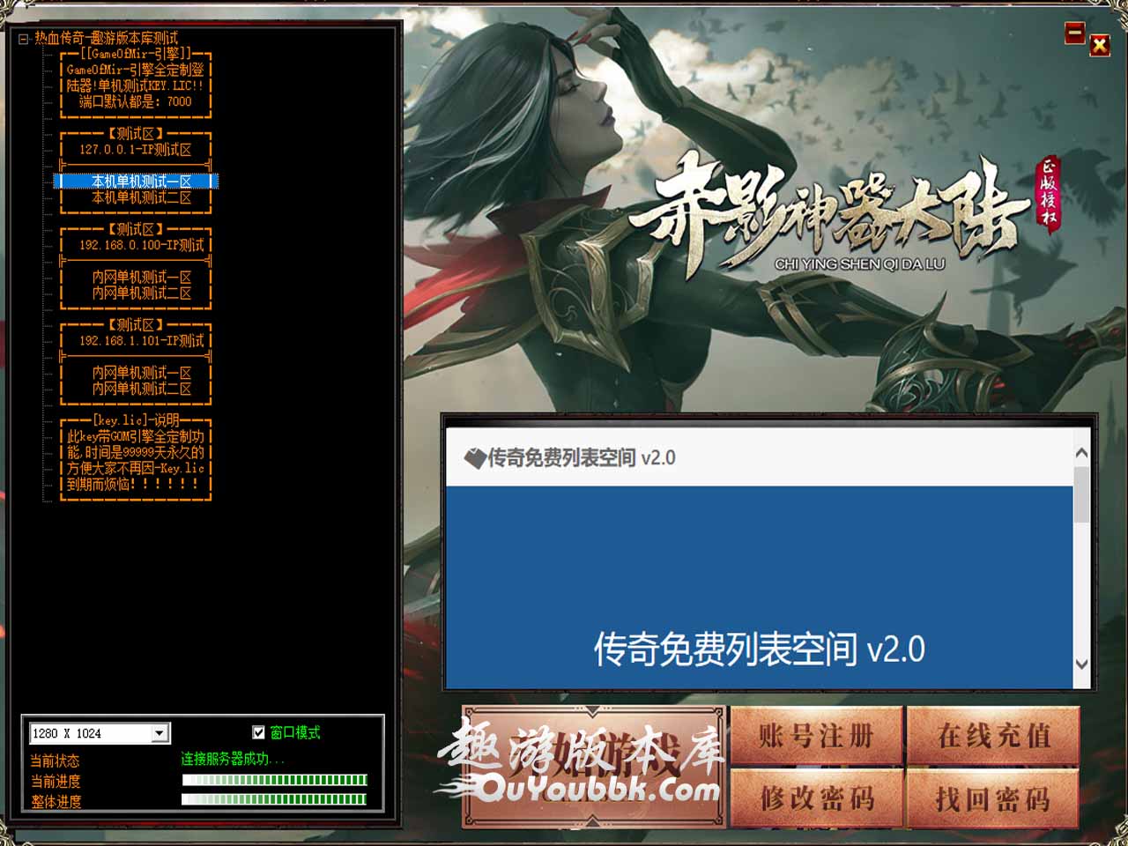Click the 修改密码 button
Screen dimensions: 1128x846
pos(816,798)
